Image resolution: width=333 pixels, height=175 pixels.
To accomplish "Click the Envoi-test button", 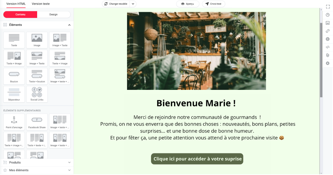I will click(213, 4).
